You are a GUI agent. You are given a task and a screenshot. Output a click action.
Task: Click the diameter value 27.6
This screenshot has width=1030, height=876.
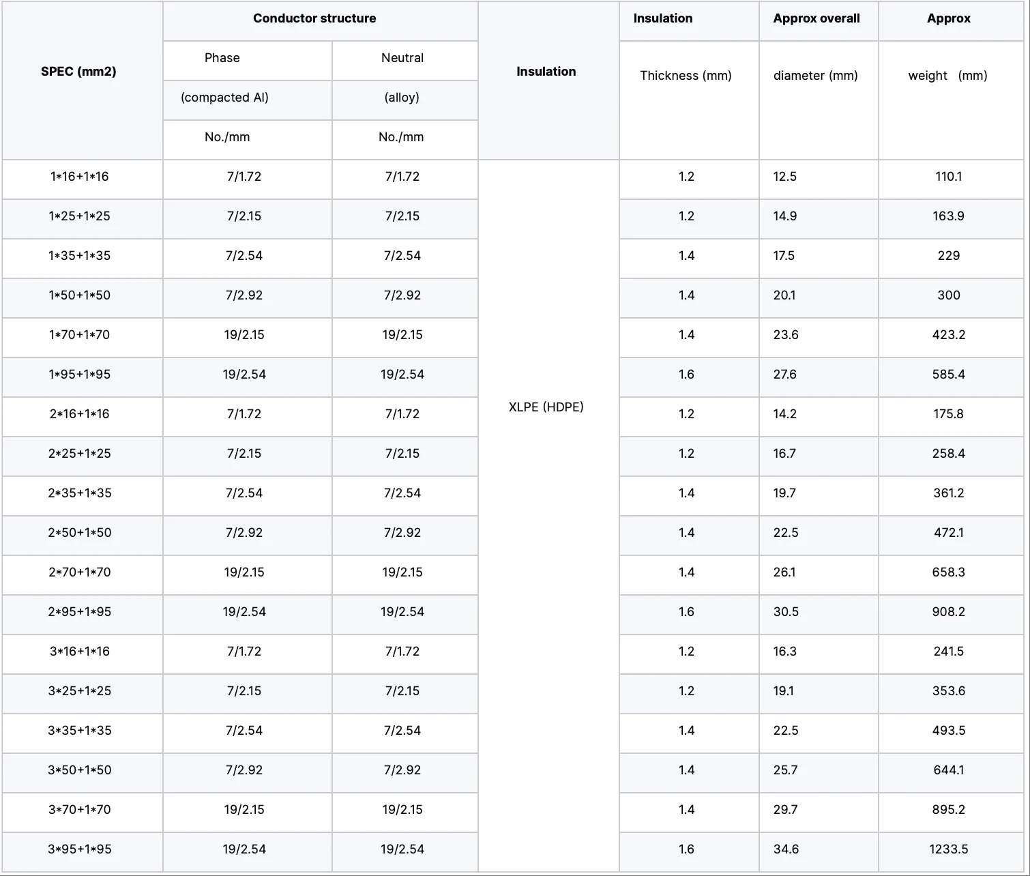point(785,375)
